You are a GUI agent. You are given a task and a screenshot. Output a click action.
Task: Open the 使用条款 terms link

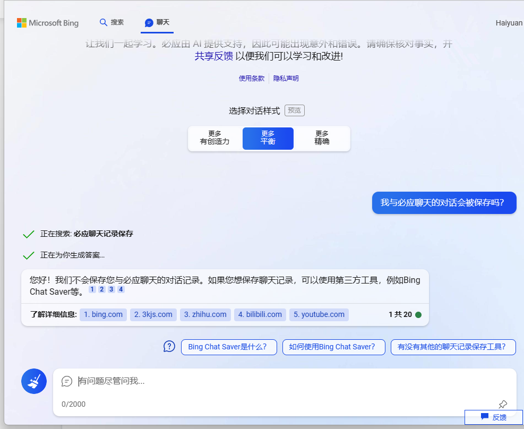pyautogui.click(x=251, y=78)
